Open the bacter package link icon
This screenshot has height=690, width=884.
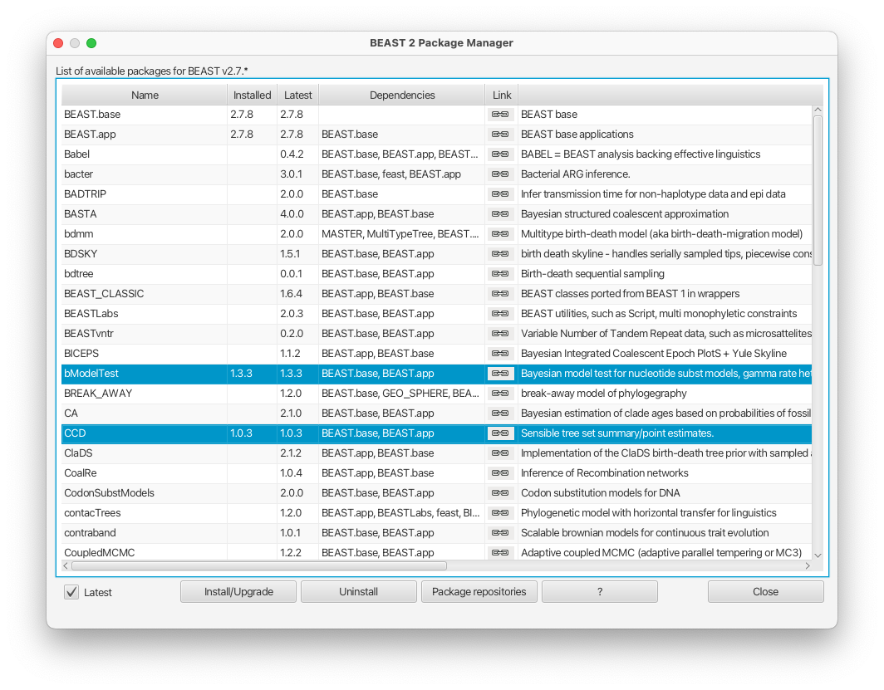500,174
